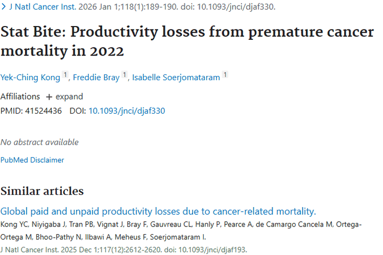
Task: Follow the DOI link 10.1093/jnci/djaf330
Action: click(127, 111)
